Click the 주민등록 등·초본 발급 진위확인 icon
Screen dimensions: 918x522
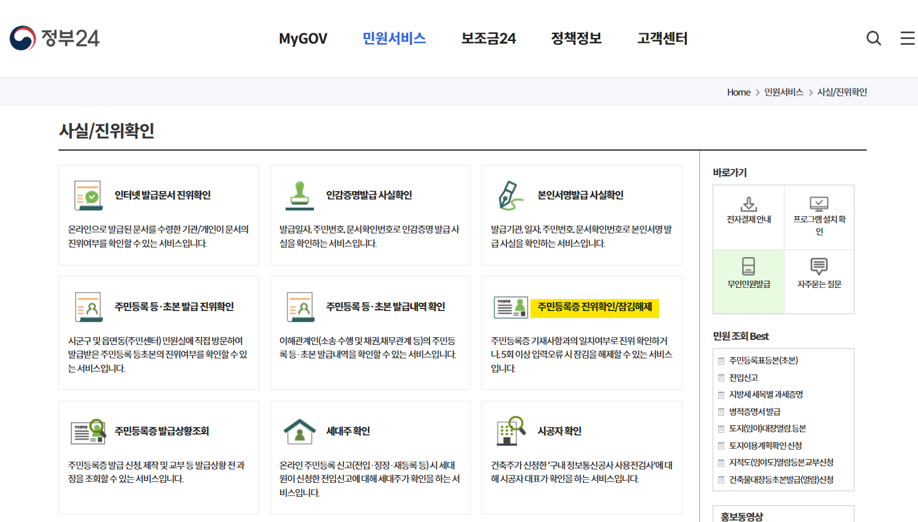(88, 307)
